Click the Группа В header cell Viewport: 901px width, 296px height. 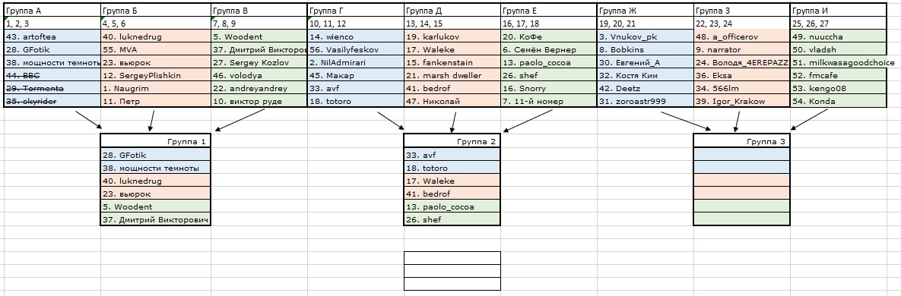point(259,11)
